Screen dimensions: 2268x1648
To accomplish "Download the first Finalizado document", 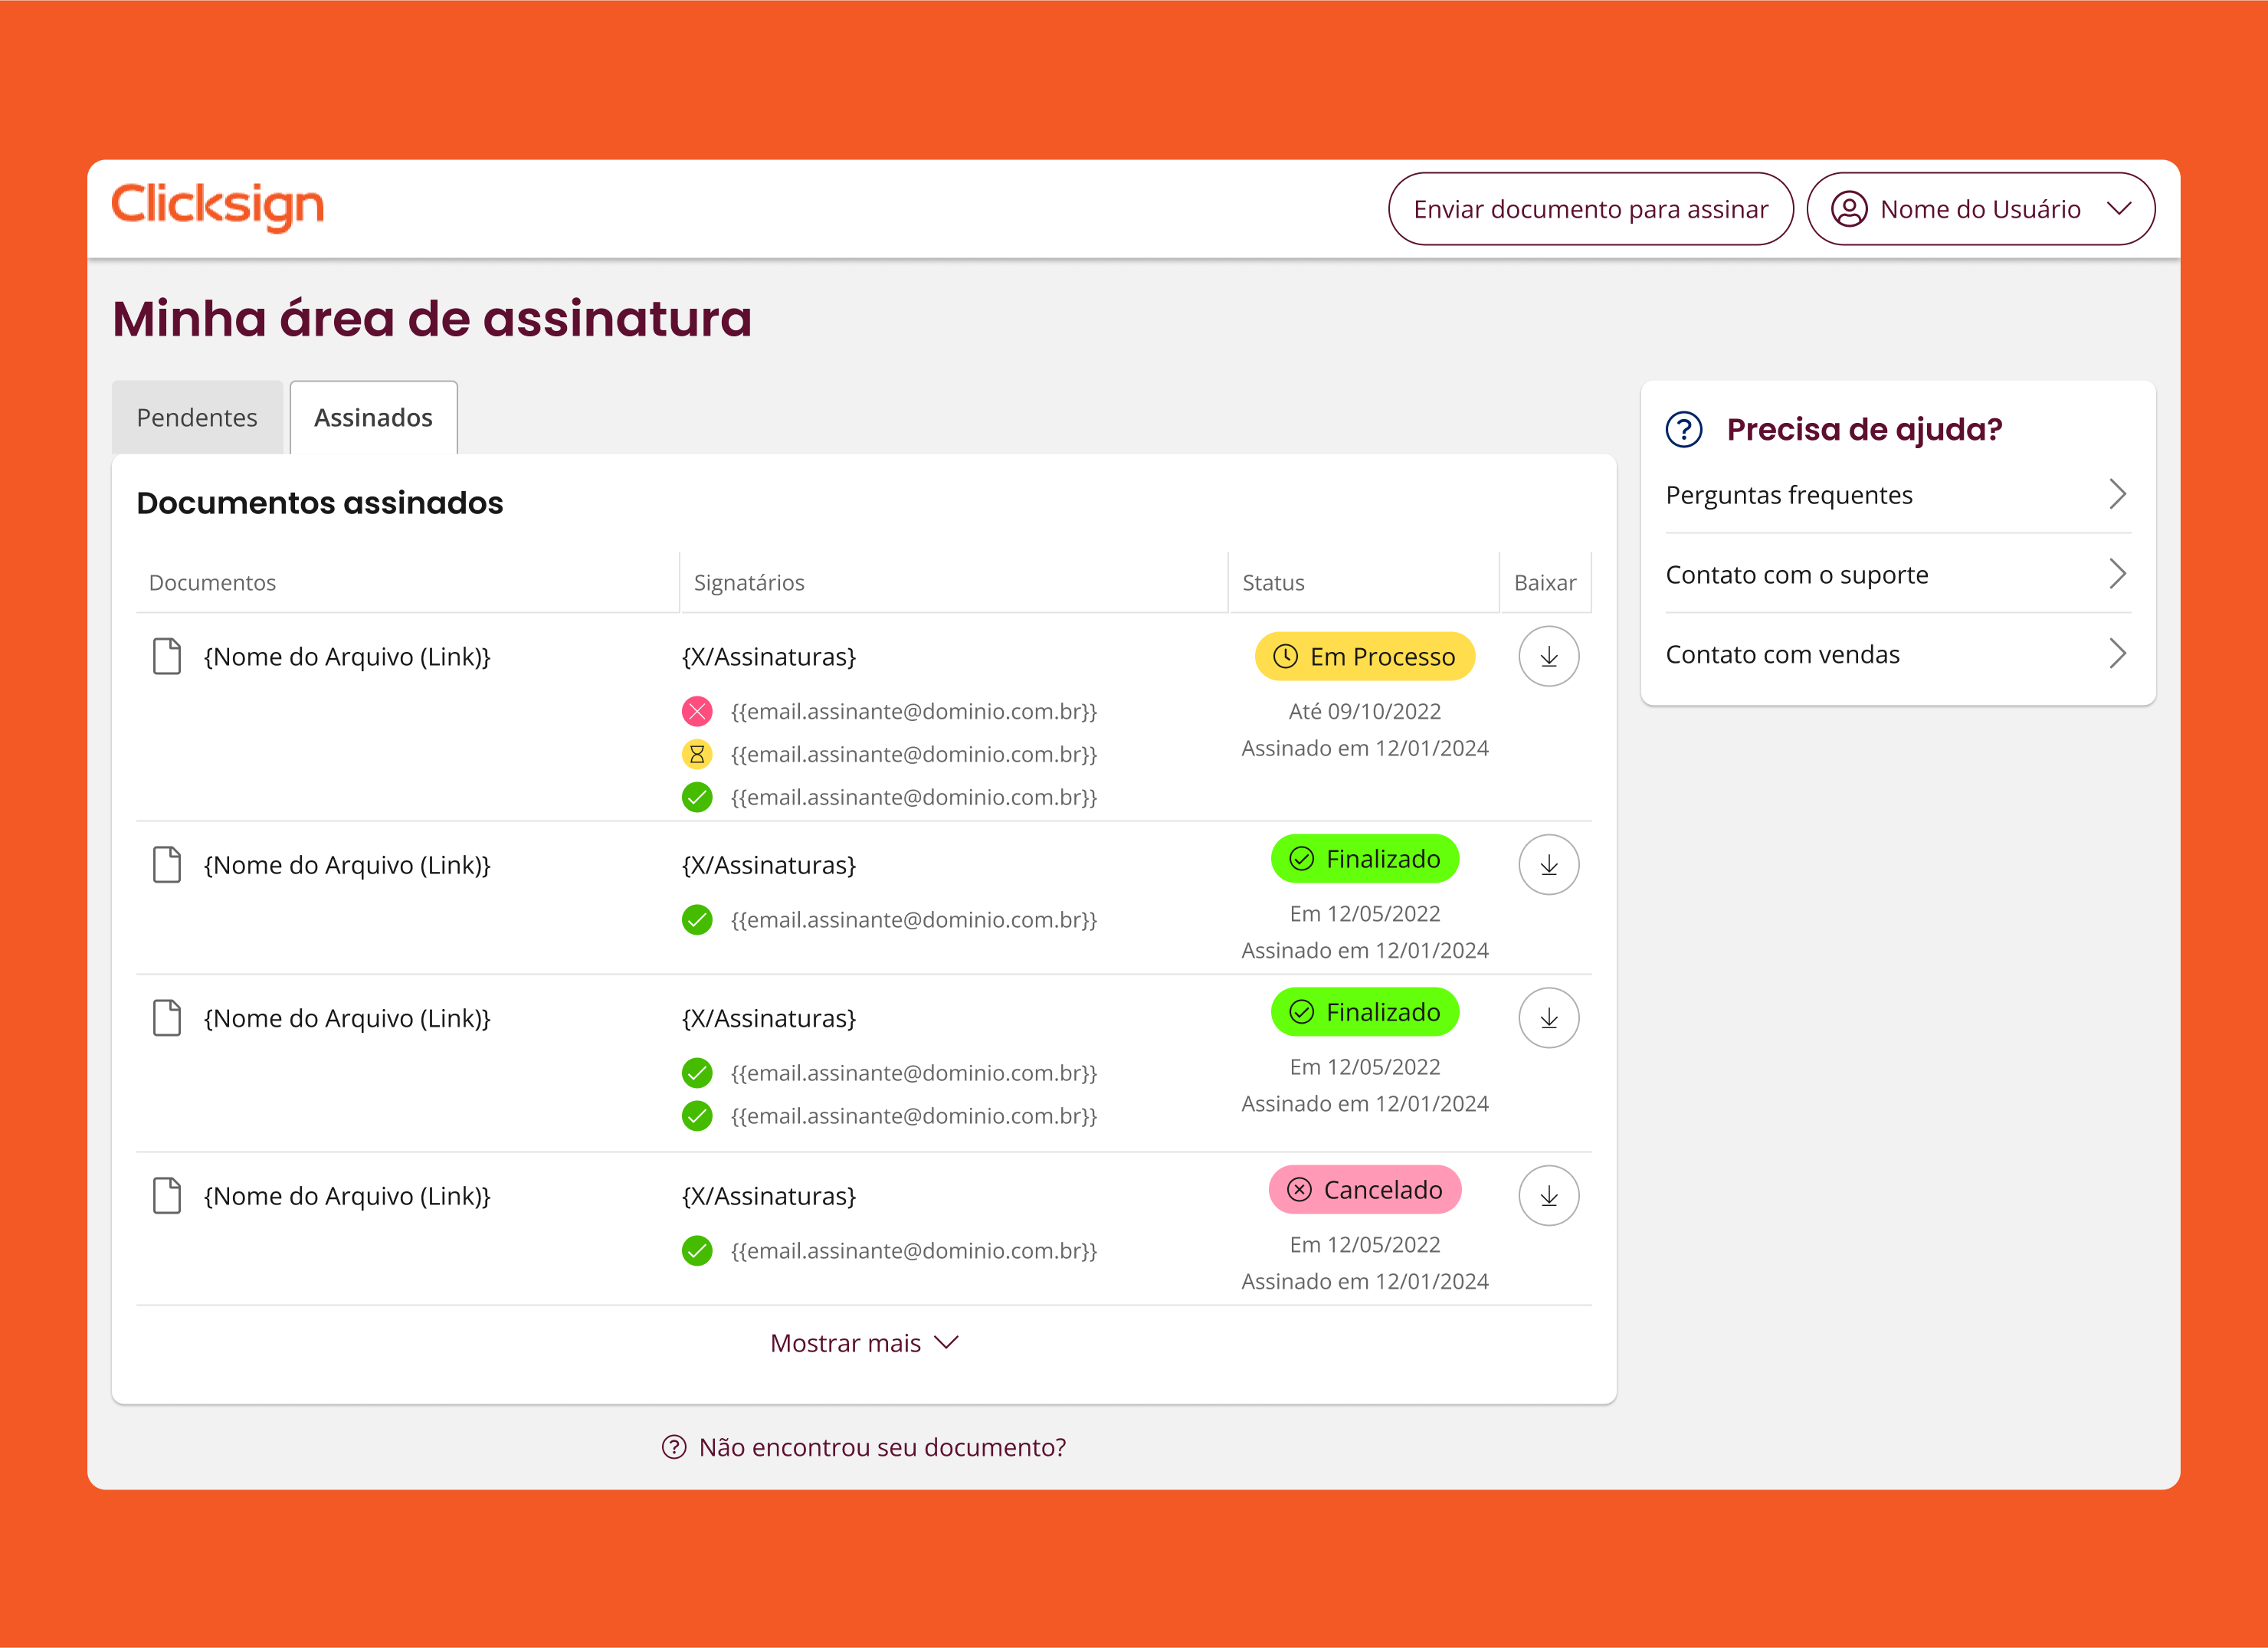I will (1548, 865).
